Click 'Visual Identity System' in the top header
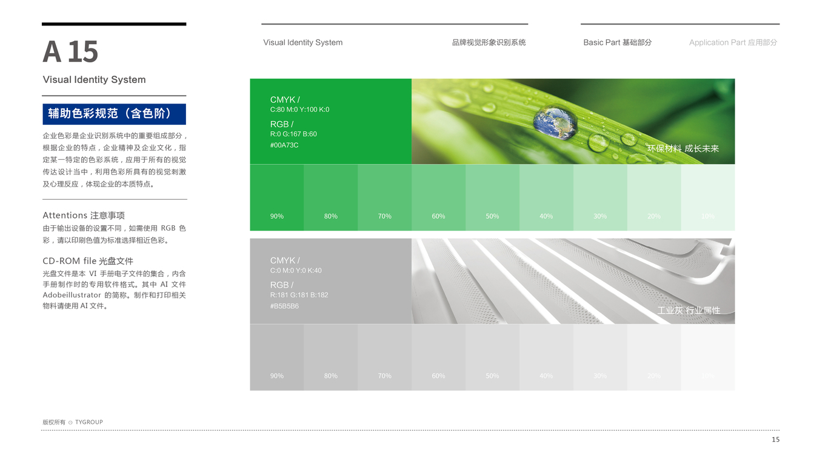Viewport: 828px width, 465px height. pos(303,42)
